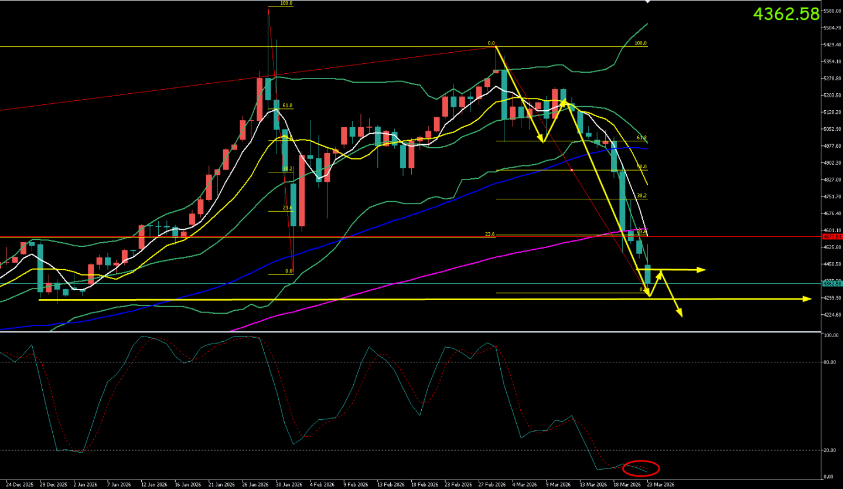Click the 30 Jan 2026 date on time axis
Viewport: 843px width, 489px height.
(289, 485)
